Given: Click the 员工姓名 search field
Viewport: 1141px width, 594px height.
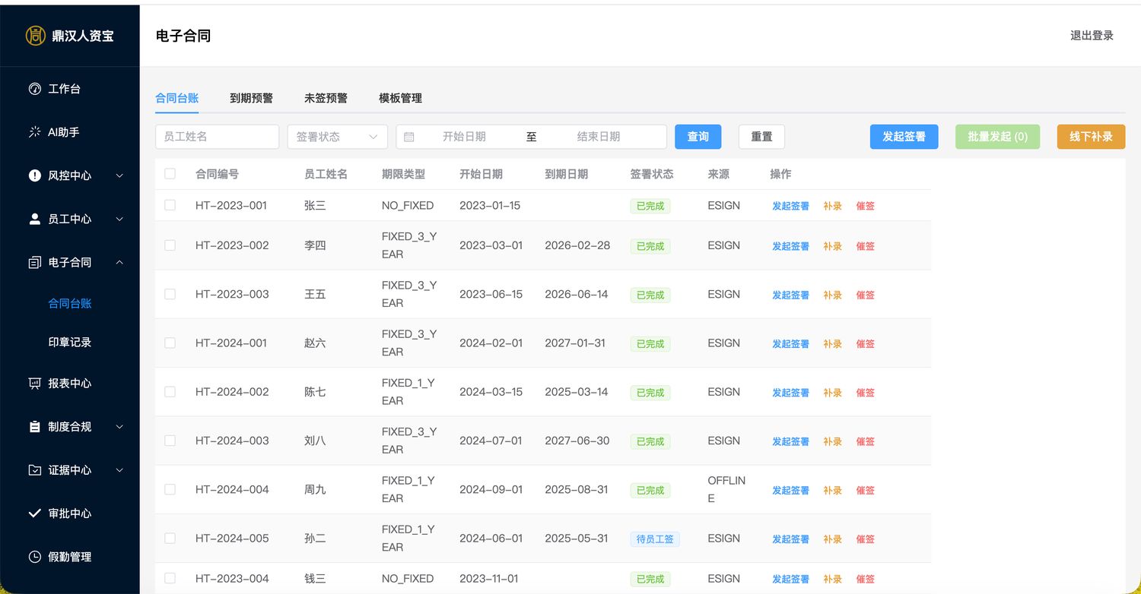Looking at the screenshot, I should tap(217, 137).
